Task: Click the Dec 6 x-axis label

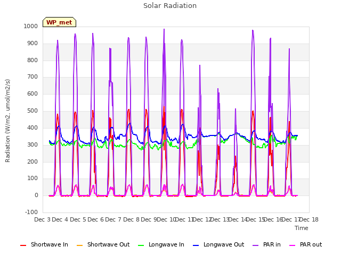Action: tap(95, 219)
